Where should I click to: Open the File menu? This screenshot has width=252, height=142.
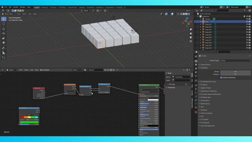pos(6,7)
